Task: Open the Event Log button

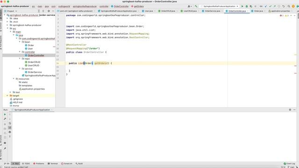Action: 290,164
